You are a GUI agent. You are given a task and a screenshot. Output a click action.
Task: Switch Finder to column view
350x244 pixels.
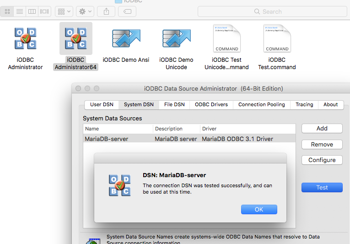[x=32, y=11]
